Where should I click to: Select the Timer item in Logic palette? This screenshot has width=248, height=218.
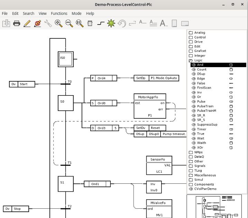(x=201, y=129)
